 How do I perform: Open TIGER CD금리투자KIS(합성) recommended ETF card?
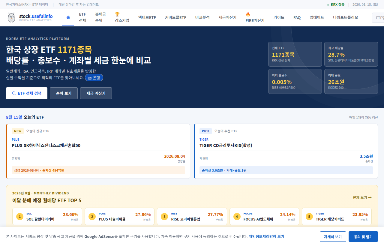(286, 151)
